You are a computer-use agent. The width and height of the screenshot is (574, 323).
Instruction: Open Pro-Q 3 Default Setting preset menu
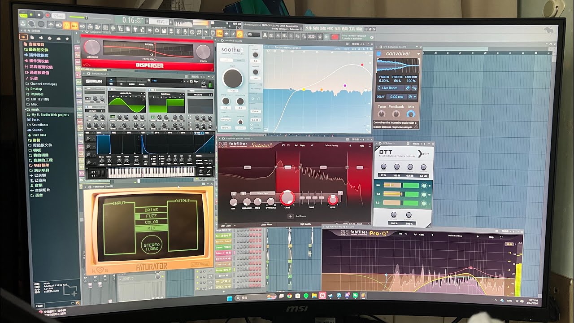pos(454,236)
